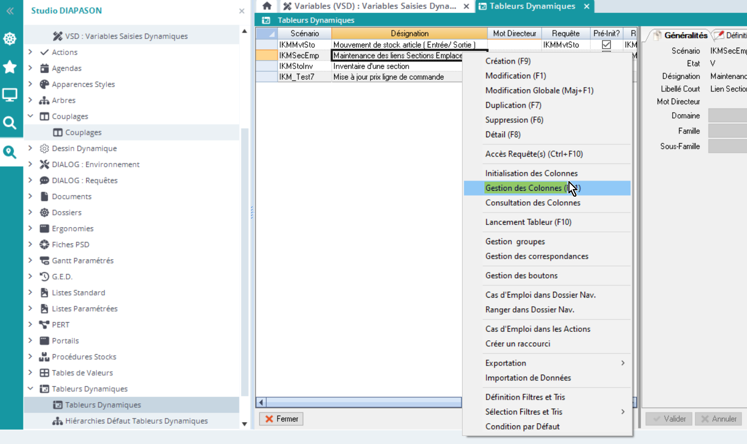Expand Sélection Filtres et Tris submenu

(x=623, y=412)
